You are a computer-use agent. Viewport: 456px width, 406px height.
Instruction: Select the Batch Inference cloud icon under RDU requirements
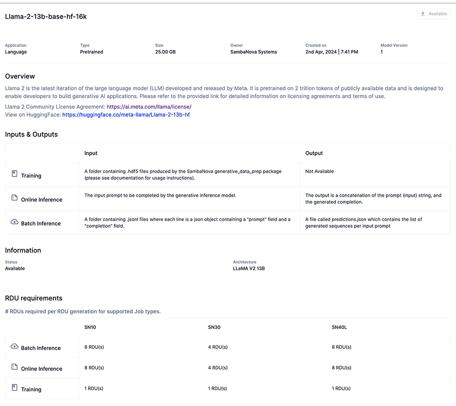tap(14, 347)
